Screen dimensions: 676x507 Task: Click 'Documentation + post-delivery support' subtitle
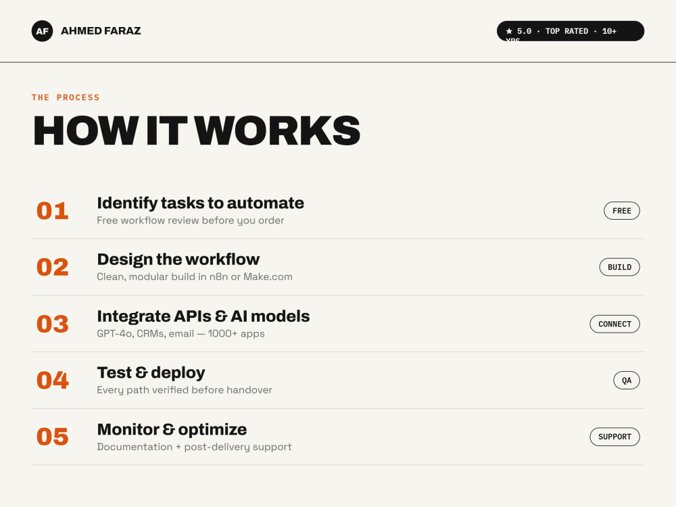(195, 447)
